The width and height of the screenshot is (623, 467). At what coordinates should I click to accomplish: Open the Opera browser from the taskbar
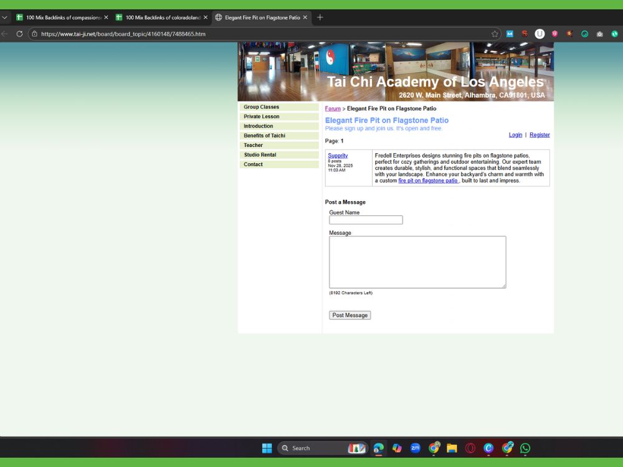(x=470, y=448)
